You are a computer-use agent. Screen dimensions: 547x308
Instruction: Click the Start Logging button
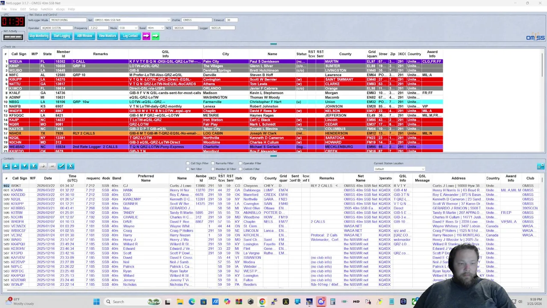[62, 36]
